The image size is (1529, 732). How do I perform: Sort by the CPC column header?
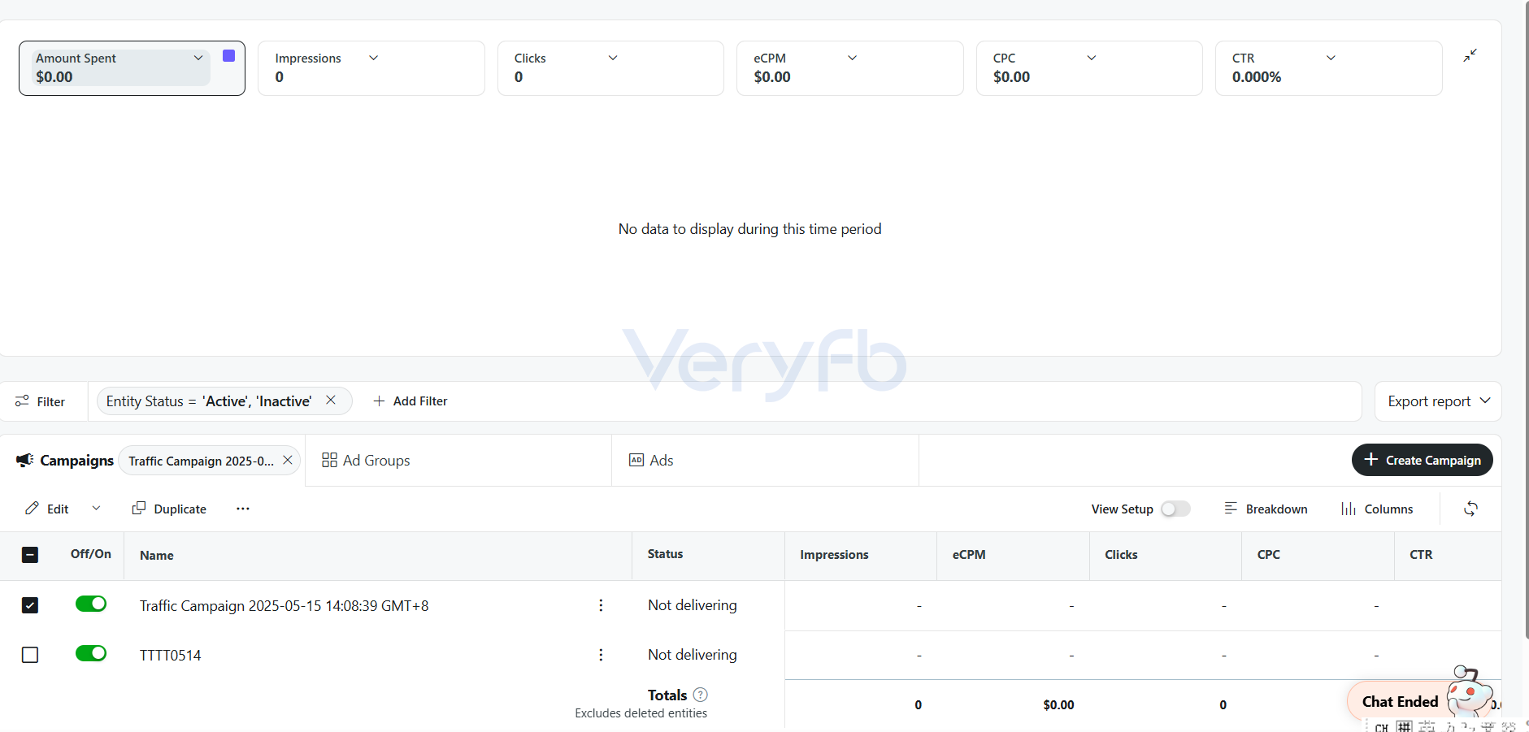[1269, 555]
